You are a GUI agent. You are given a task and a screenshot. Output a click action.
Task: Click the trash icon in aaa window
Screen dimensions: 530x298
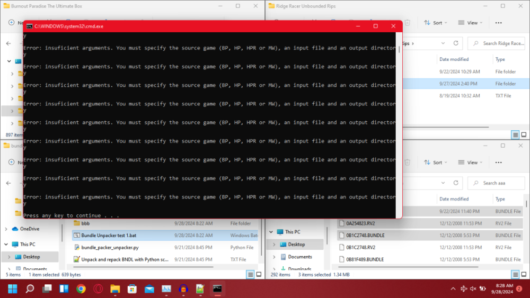tap(407, 162)
